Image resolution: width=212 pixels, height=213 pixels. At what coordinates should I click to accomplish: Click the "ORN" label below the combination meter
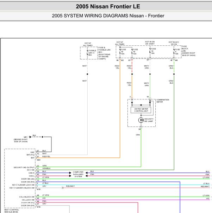pyautogui.click(x=138, y=135)
